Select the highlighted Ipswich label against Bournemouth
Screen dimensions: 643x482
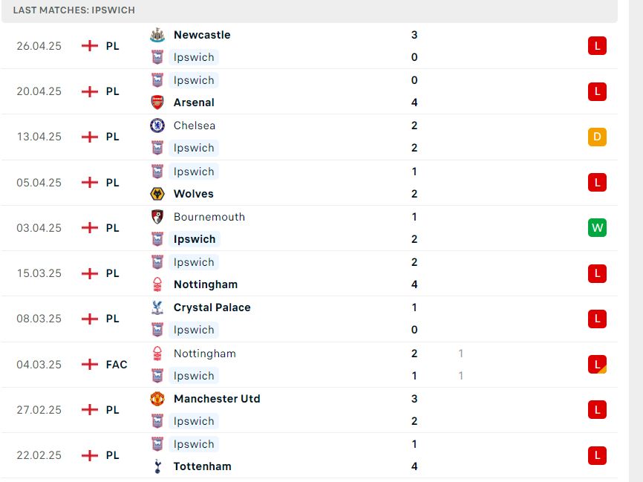195,239
